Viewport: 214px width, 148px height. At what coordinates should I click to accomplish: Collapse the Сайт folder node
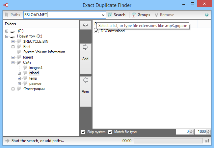(x=13, y=63)
